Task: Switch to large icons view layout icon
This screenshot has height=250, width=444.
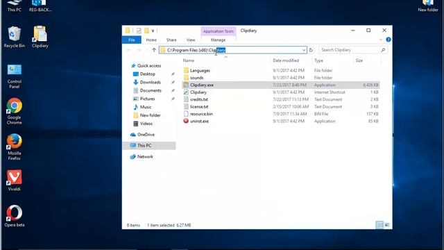Action: tap(387, 225)
